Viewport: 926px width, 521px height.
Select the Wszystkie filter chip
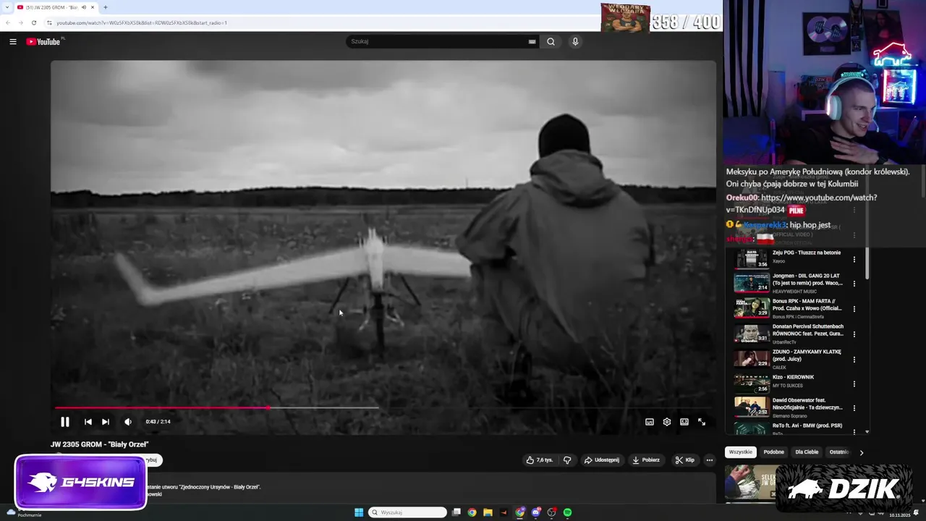pyautogui.click(x=741, y=452)
